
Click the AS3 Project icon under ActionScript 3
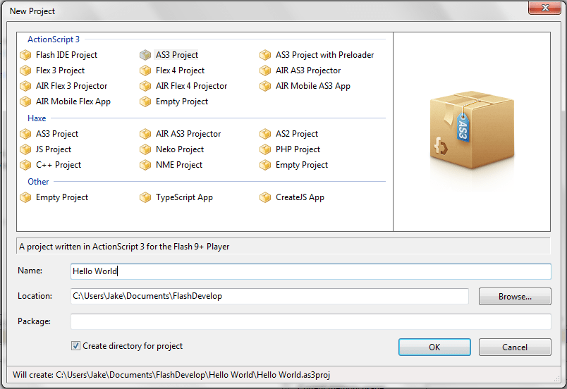pyautogui.click(x=145, y=55)
